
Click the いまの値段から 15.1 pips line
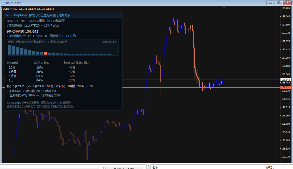(41, 36)
